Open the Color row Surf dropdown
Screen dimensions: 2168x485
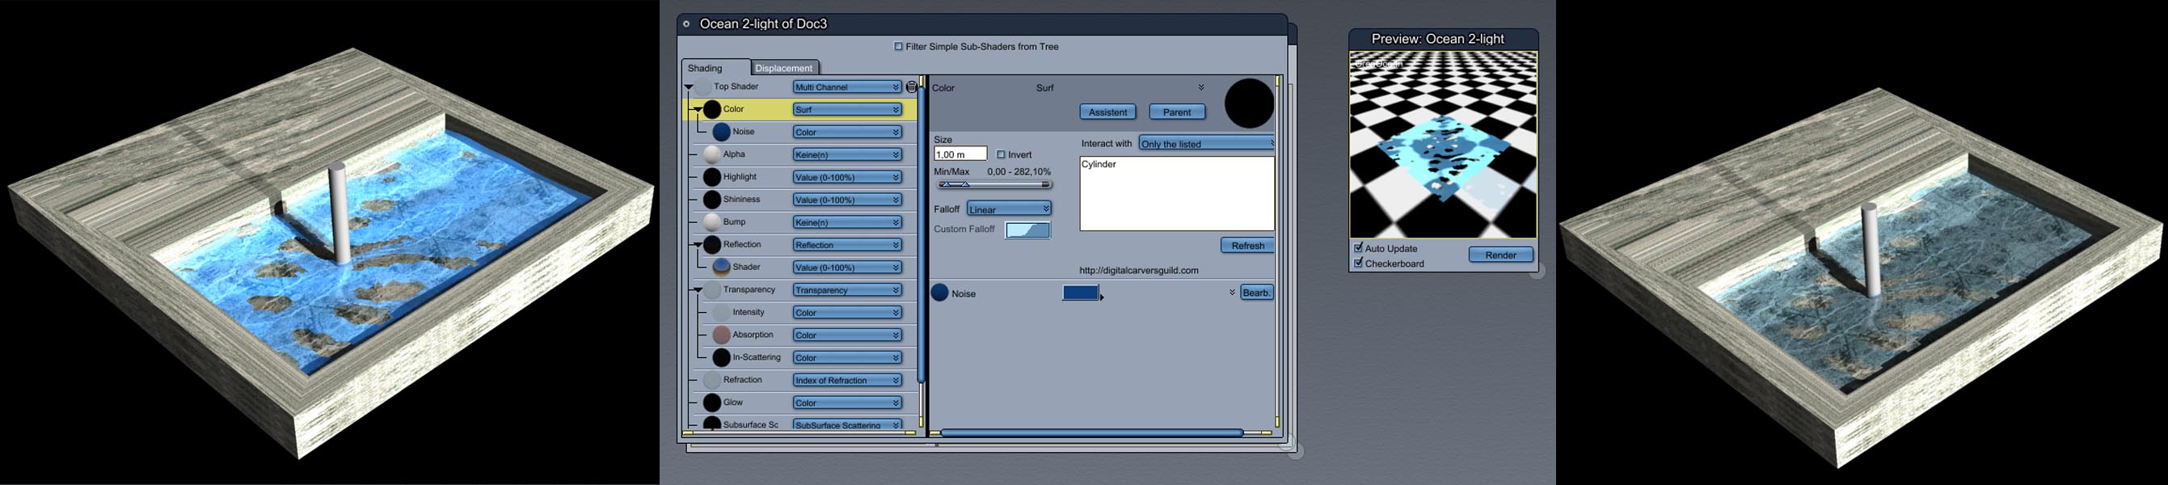coord(846,109)
